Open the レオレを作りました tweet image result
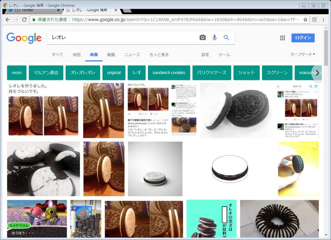Image resolution: width=331 pixels, height=240 pixels. click(x=43, y=110)
